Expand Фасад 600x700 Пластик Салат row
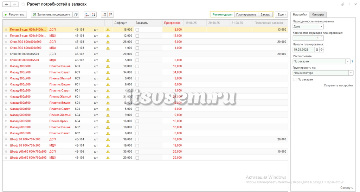 6,109
